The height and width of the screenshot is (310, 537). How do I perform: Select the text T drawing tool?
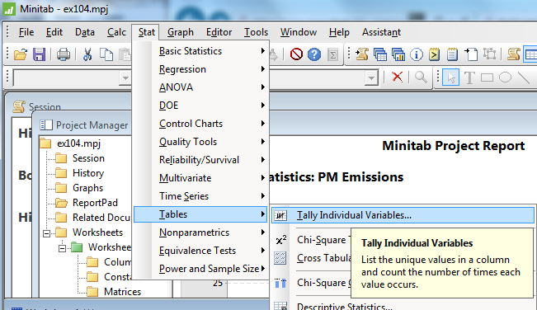(469, 77)
